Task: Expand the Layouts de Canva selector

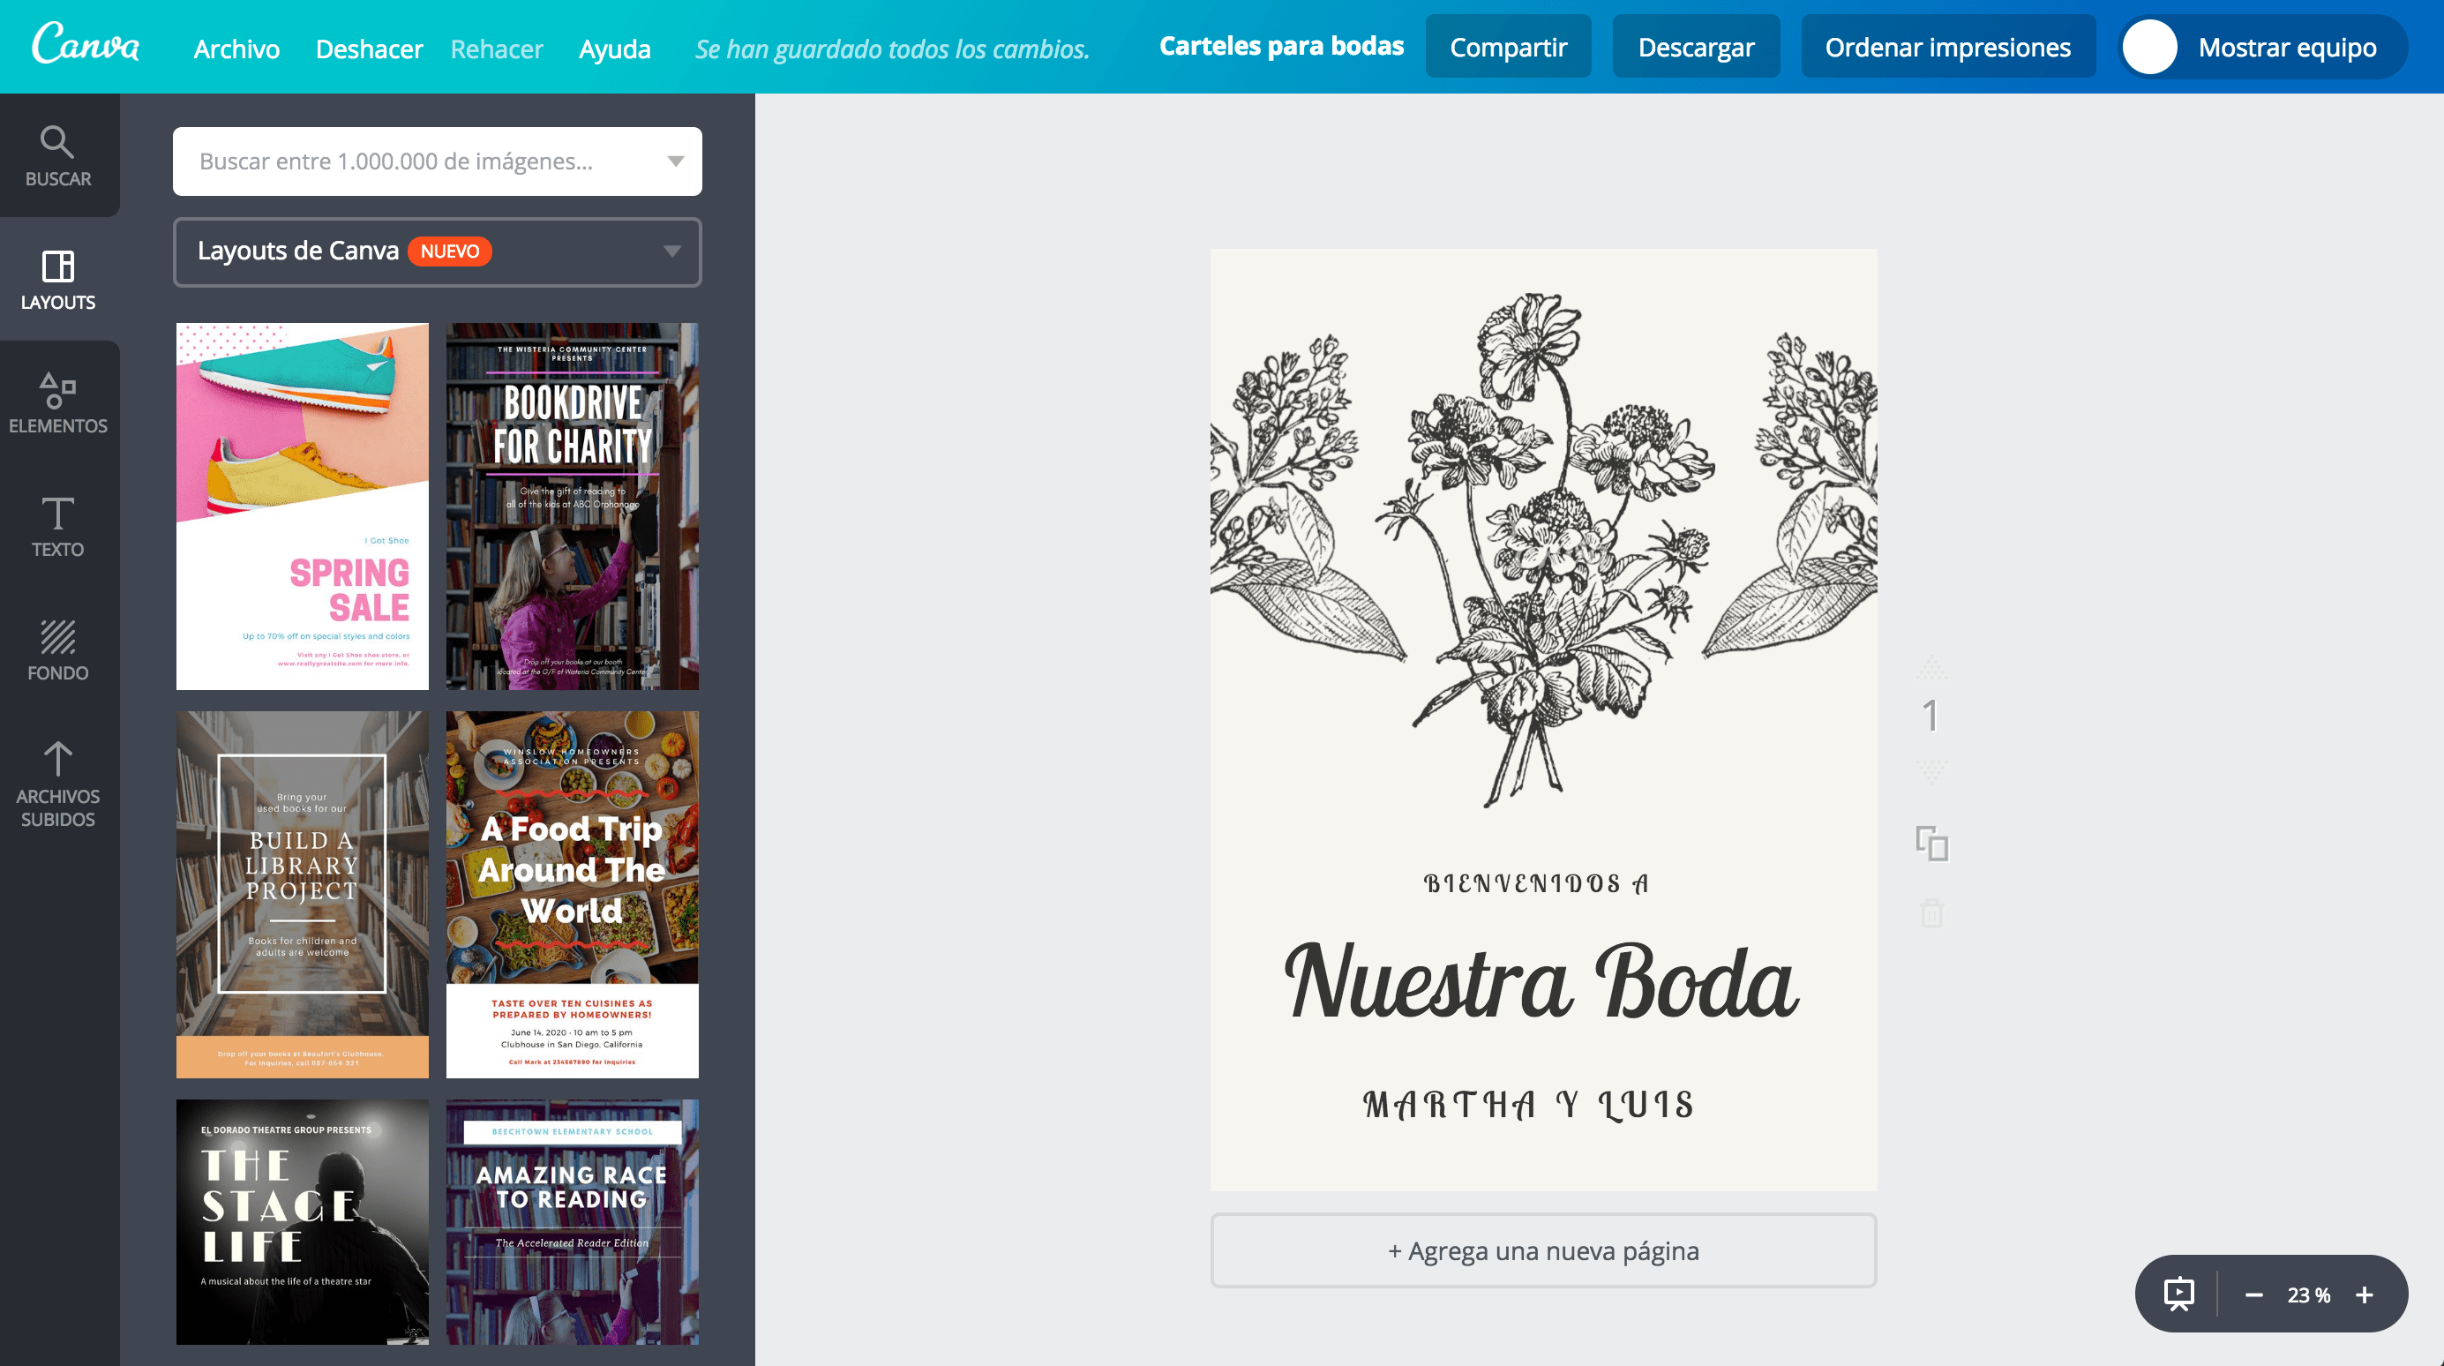Action: click(x=672, y=251)
